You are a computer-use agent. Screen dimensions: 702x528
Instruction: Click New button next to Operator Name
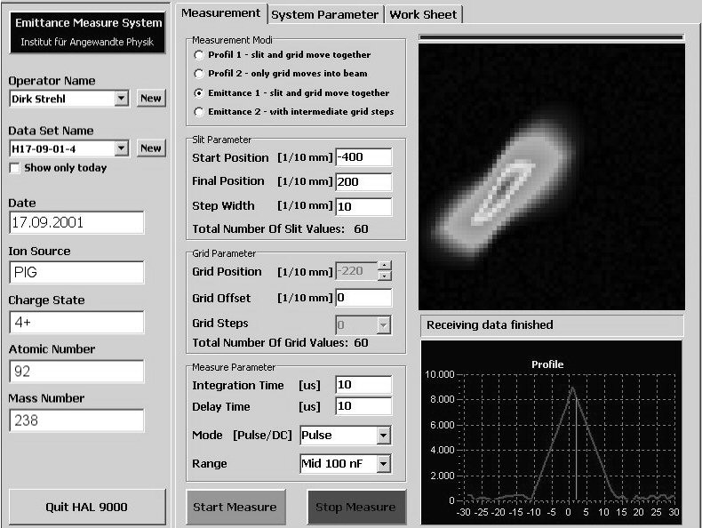point(151,99)
